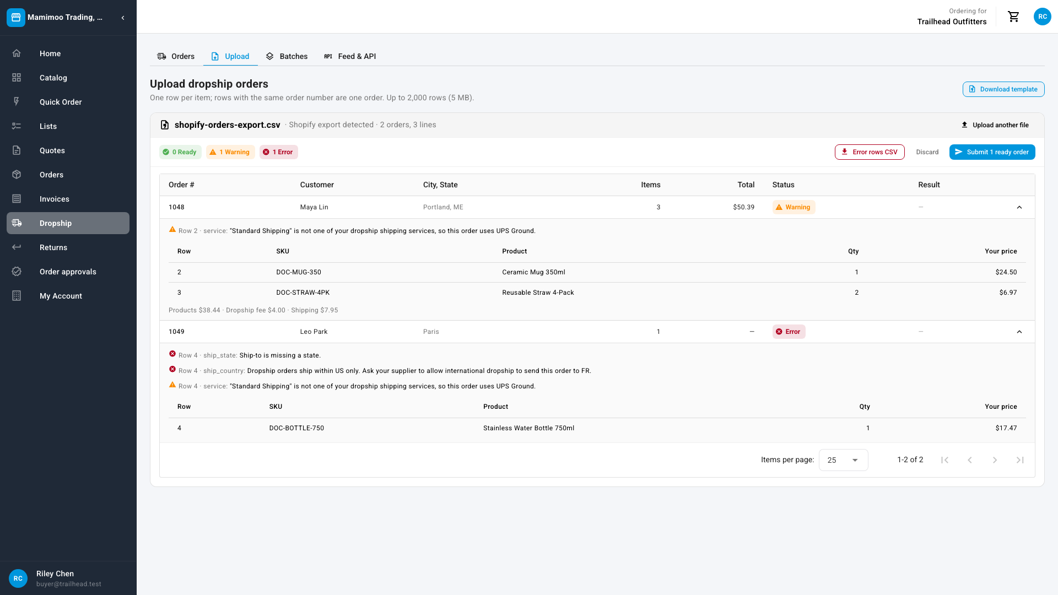1058x595 pixels.
Task: Click Portland, ME city cell
Action: (443, 207)
